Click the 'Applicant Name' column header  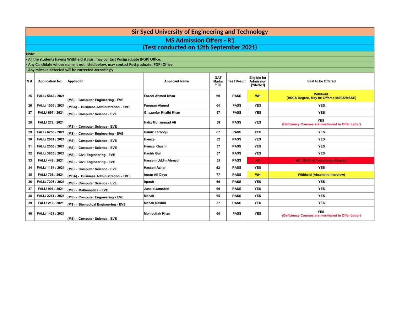pyautogui.click(x=177, y=81)
